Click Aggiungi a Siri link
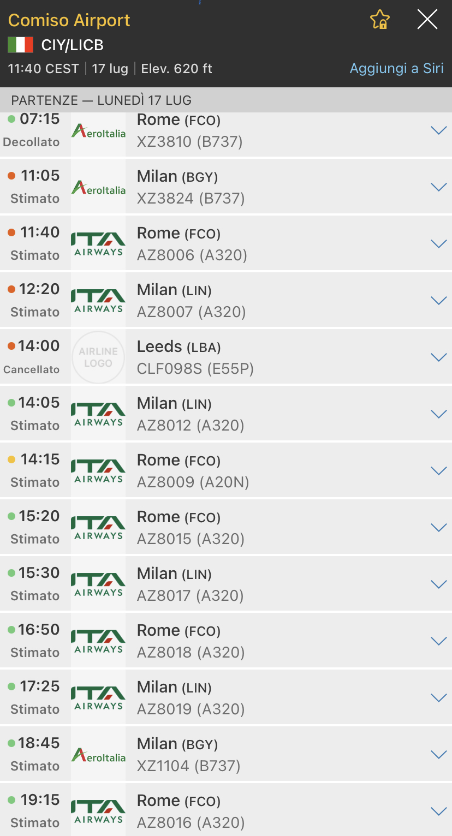The height and width of the screenshot is (836, 452). click(396, 69)
